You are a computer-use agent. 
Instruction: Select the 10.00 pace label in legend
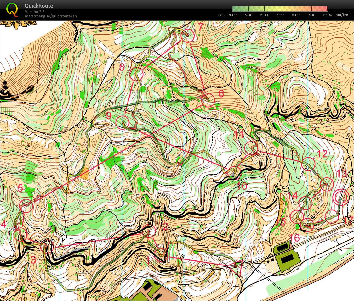pos(327,15)
